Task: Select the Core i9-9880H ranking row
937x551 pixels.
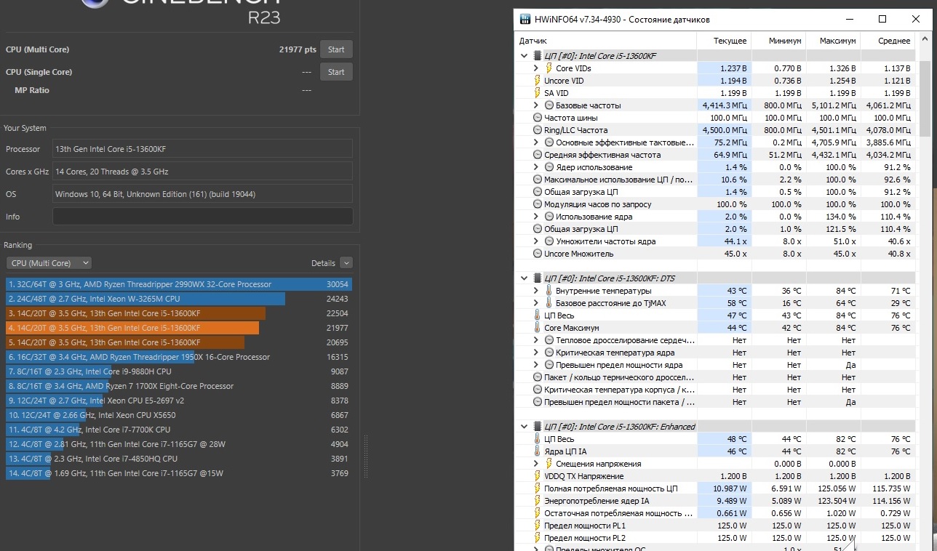Action: (179, 371)
